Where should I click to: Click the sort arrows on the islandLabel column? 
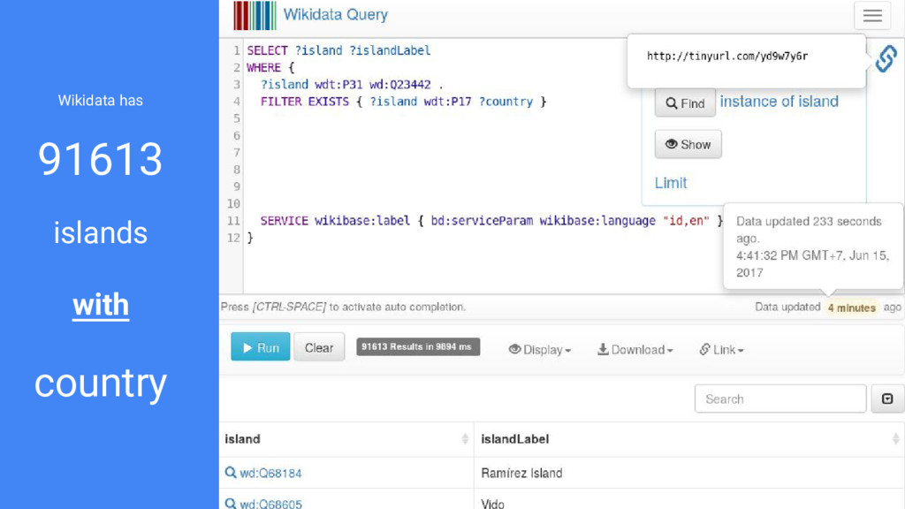point(895,439)
